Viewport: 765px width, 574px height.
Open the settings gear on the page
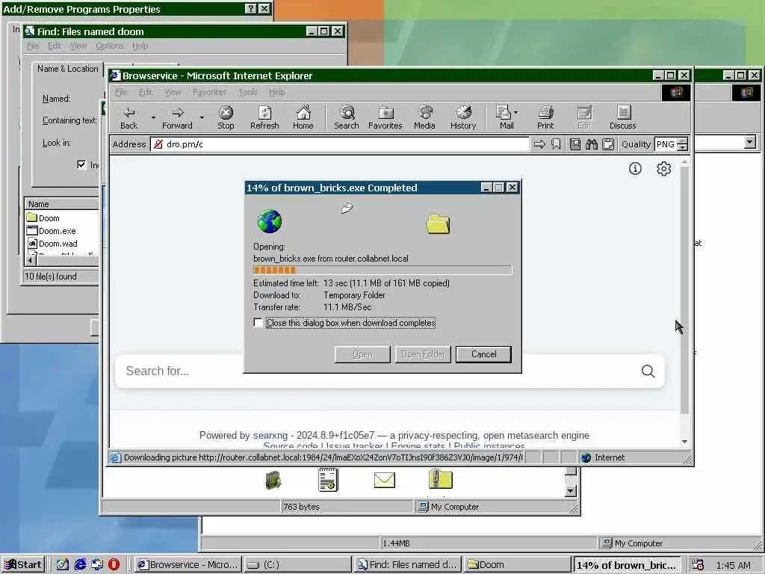663,168
